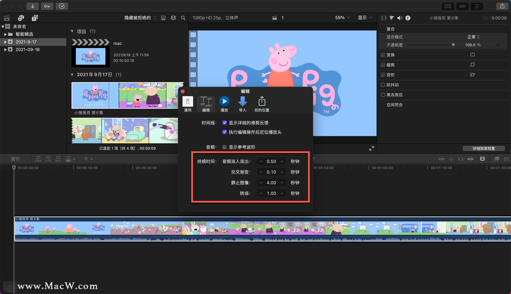Open timeline clip appearance filmstrip icon

point(482,159)
